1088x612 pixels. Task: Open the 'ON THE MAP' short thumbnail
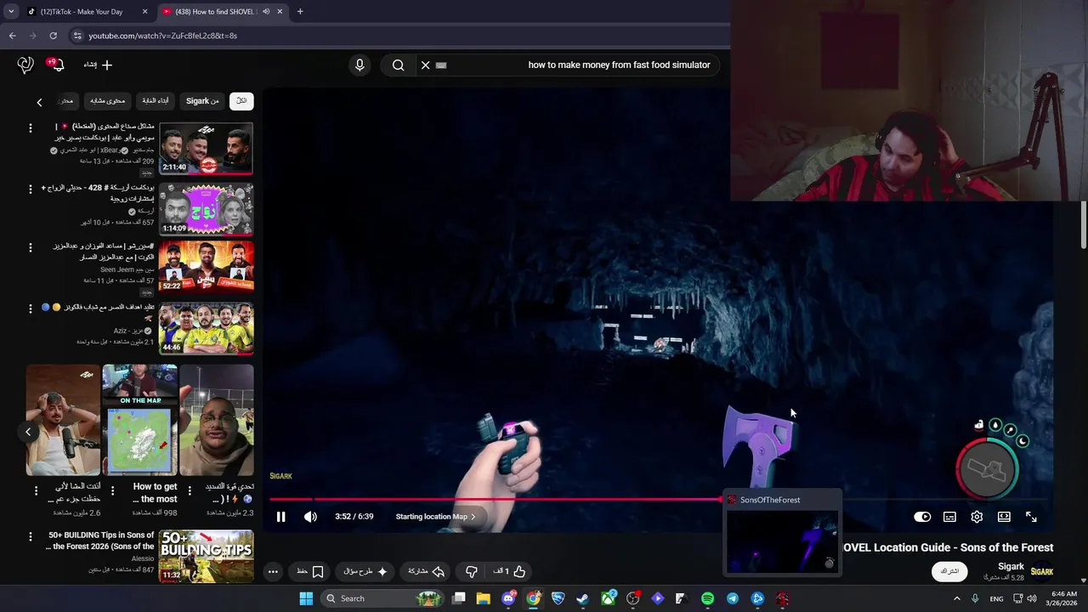coord(140,420)
